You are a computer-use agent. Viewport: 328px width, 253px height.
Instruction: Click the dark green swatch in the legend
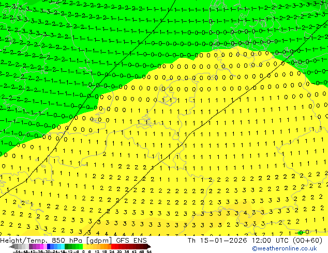[66, 247]
